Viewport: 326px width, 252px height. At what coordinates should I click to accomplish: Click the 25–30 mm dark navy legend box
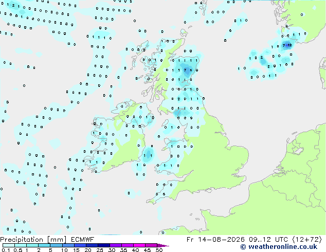click(103, 245)
